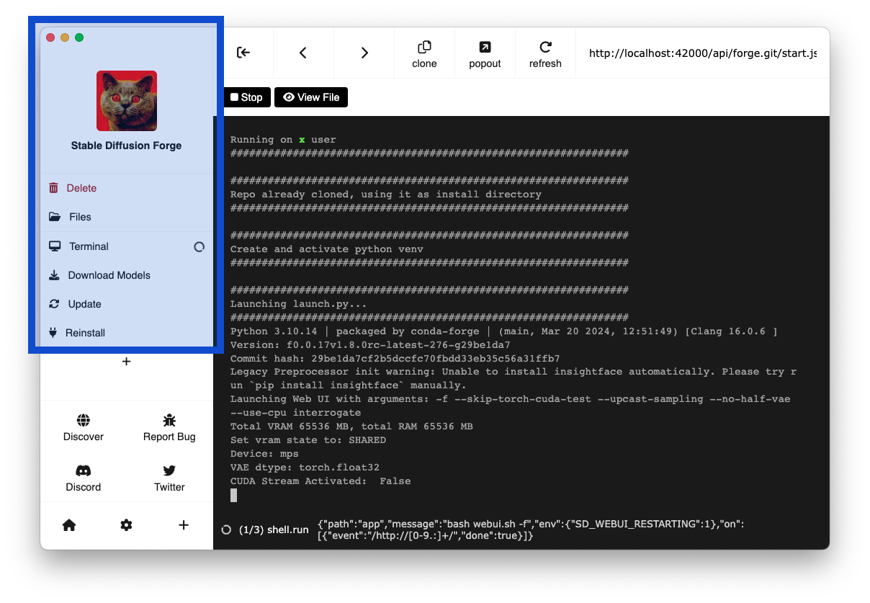Open settings with the gear icon
Screen dimensions: 870x603
pyautogui.click(x=126, y=525)
